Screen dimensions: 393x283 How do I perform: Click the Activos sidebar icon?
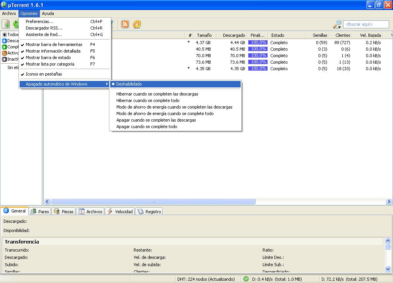point(5,53)
